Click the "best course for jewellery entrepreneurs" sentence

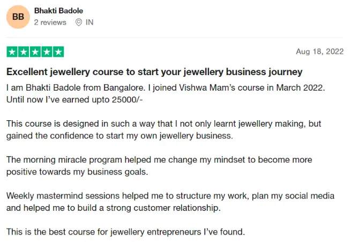click(125, 232)
